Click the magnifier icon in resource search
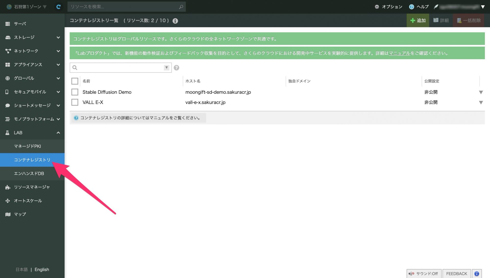Viewport: 490px width, 278px height. [x=181, y=7]
